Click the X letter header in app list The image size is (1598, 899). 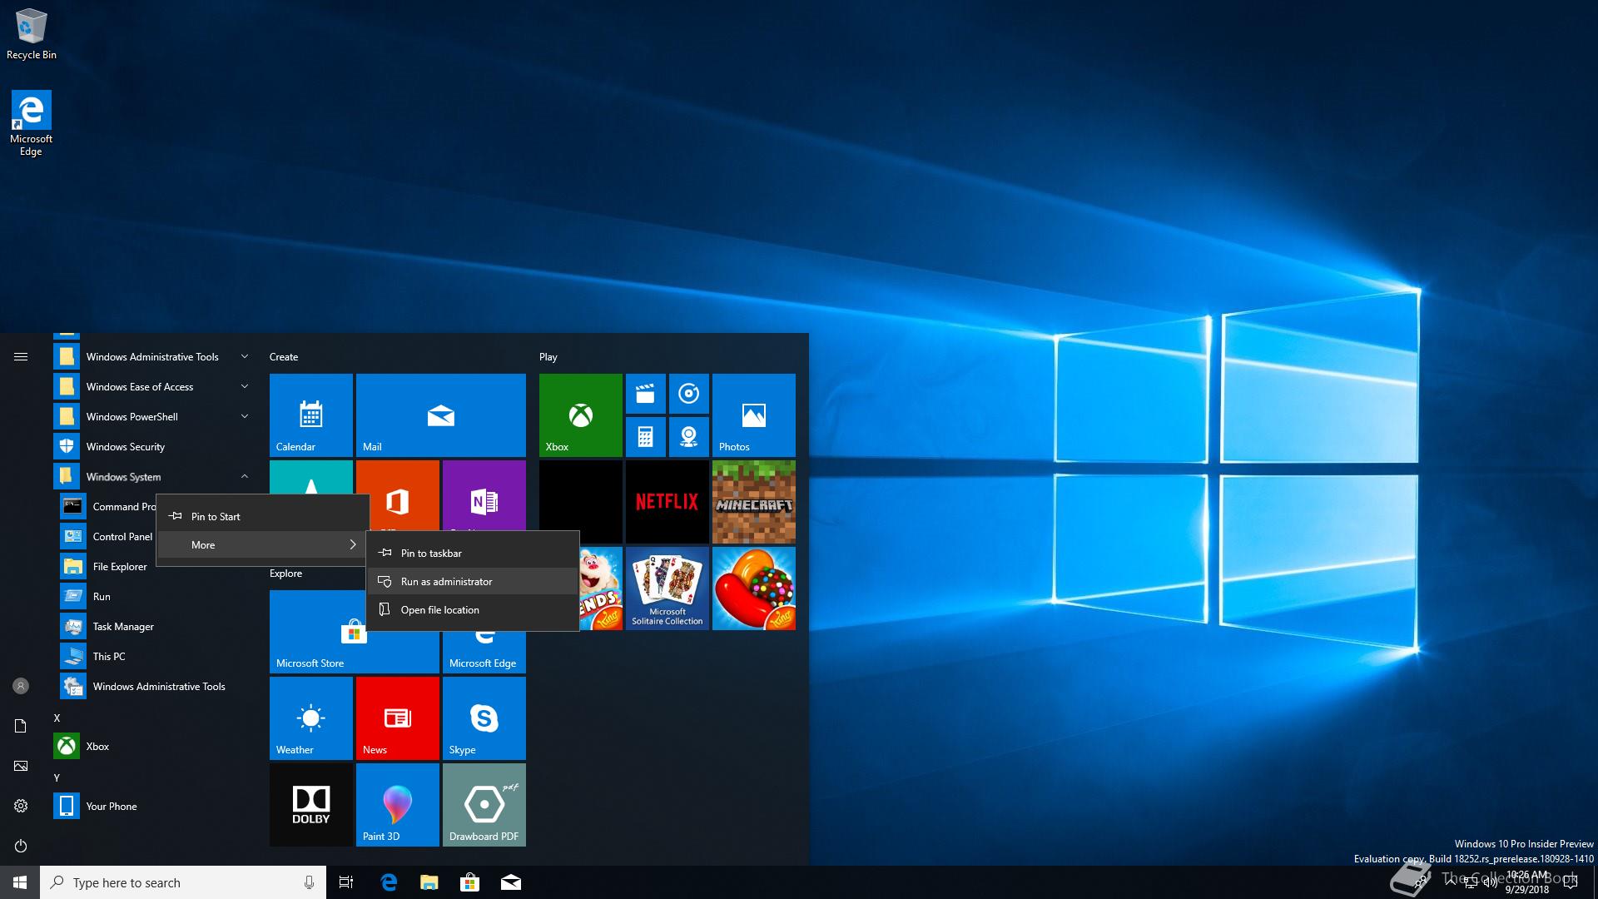pos(57,718)
